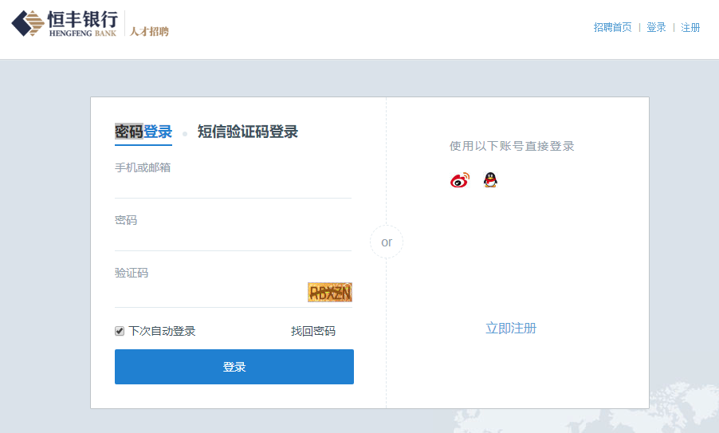Open the 人才招聘 label beside the logo
Image resolution: width=719 pixels, height=433 pixels.
150,32
